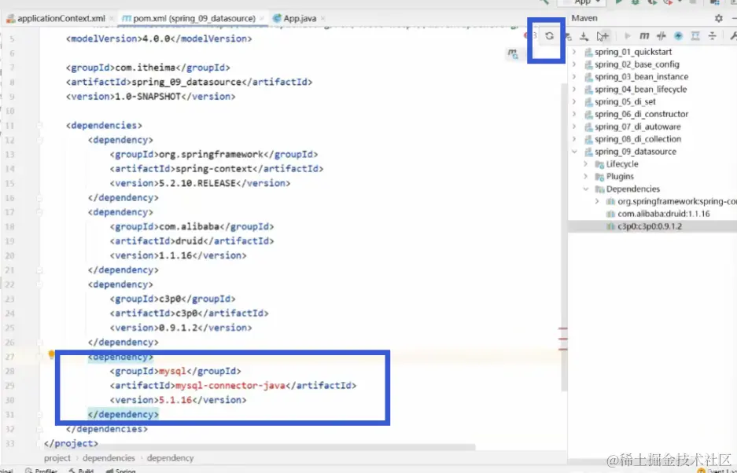
Task: Open the Profiler tool window tab
Action: tap(42, 470)
